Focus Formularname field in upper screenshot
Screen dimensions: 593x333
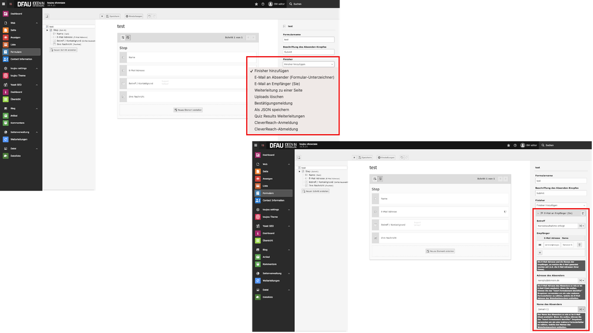pyautogui.click(x=309, y=40)
